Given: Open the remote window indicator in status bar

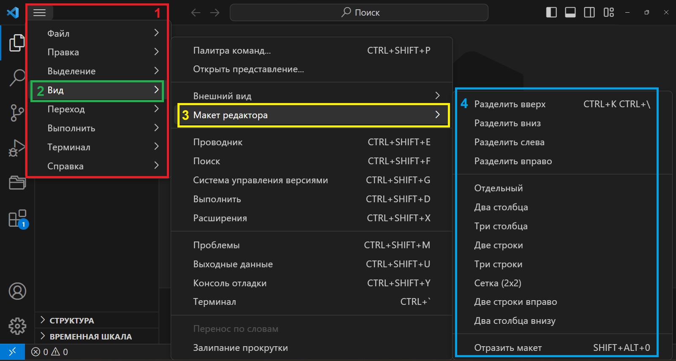Looking at the screenshot, I should click(12, 352).
